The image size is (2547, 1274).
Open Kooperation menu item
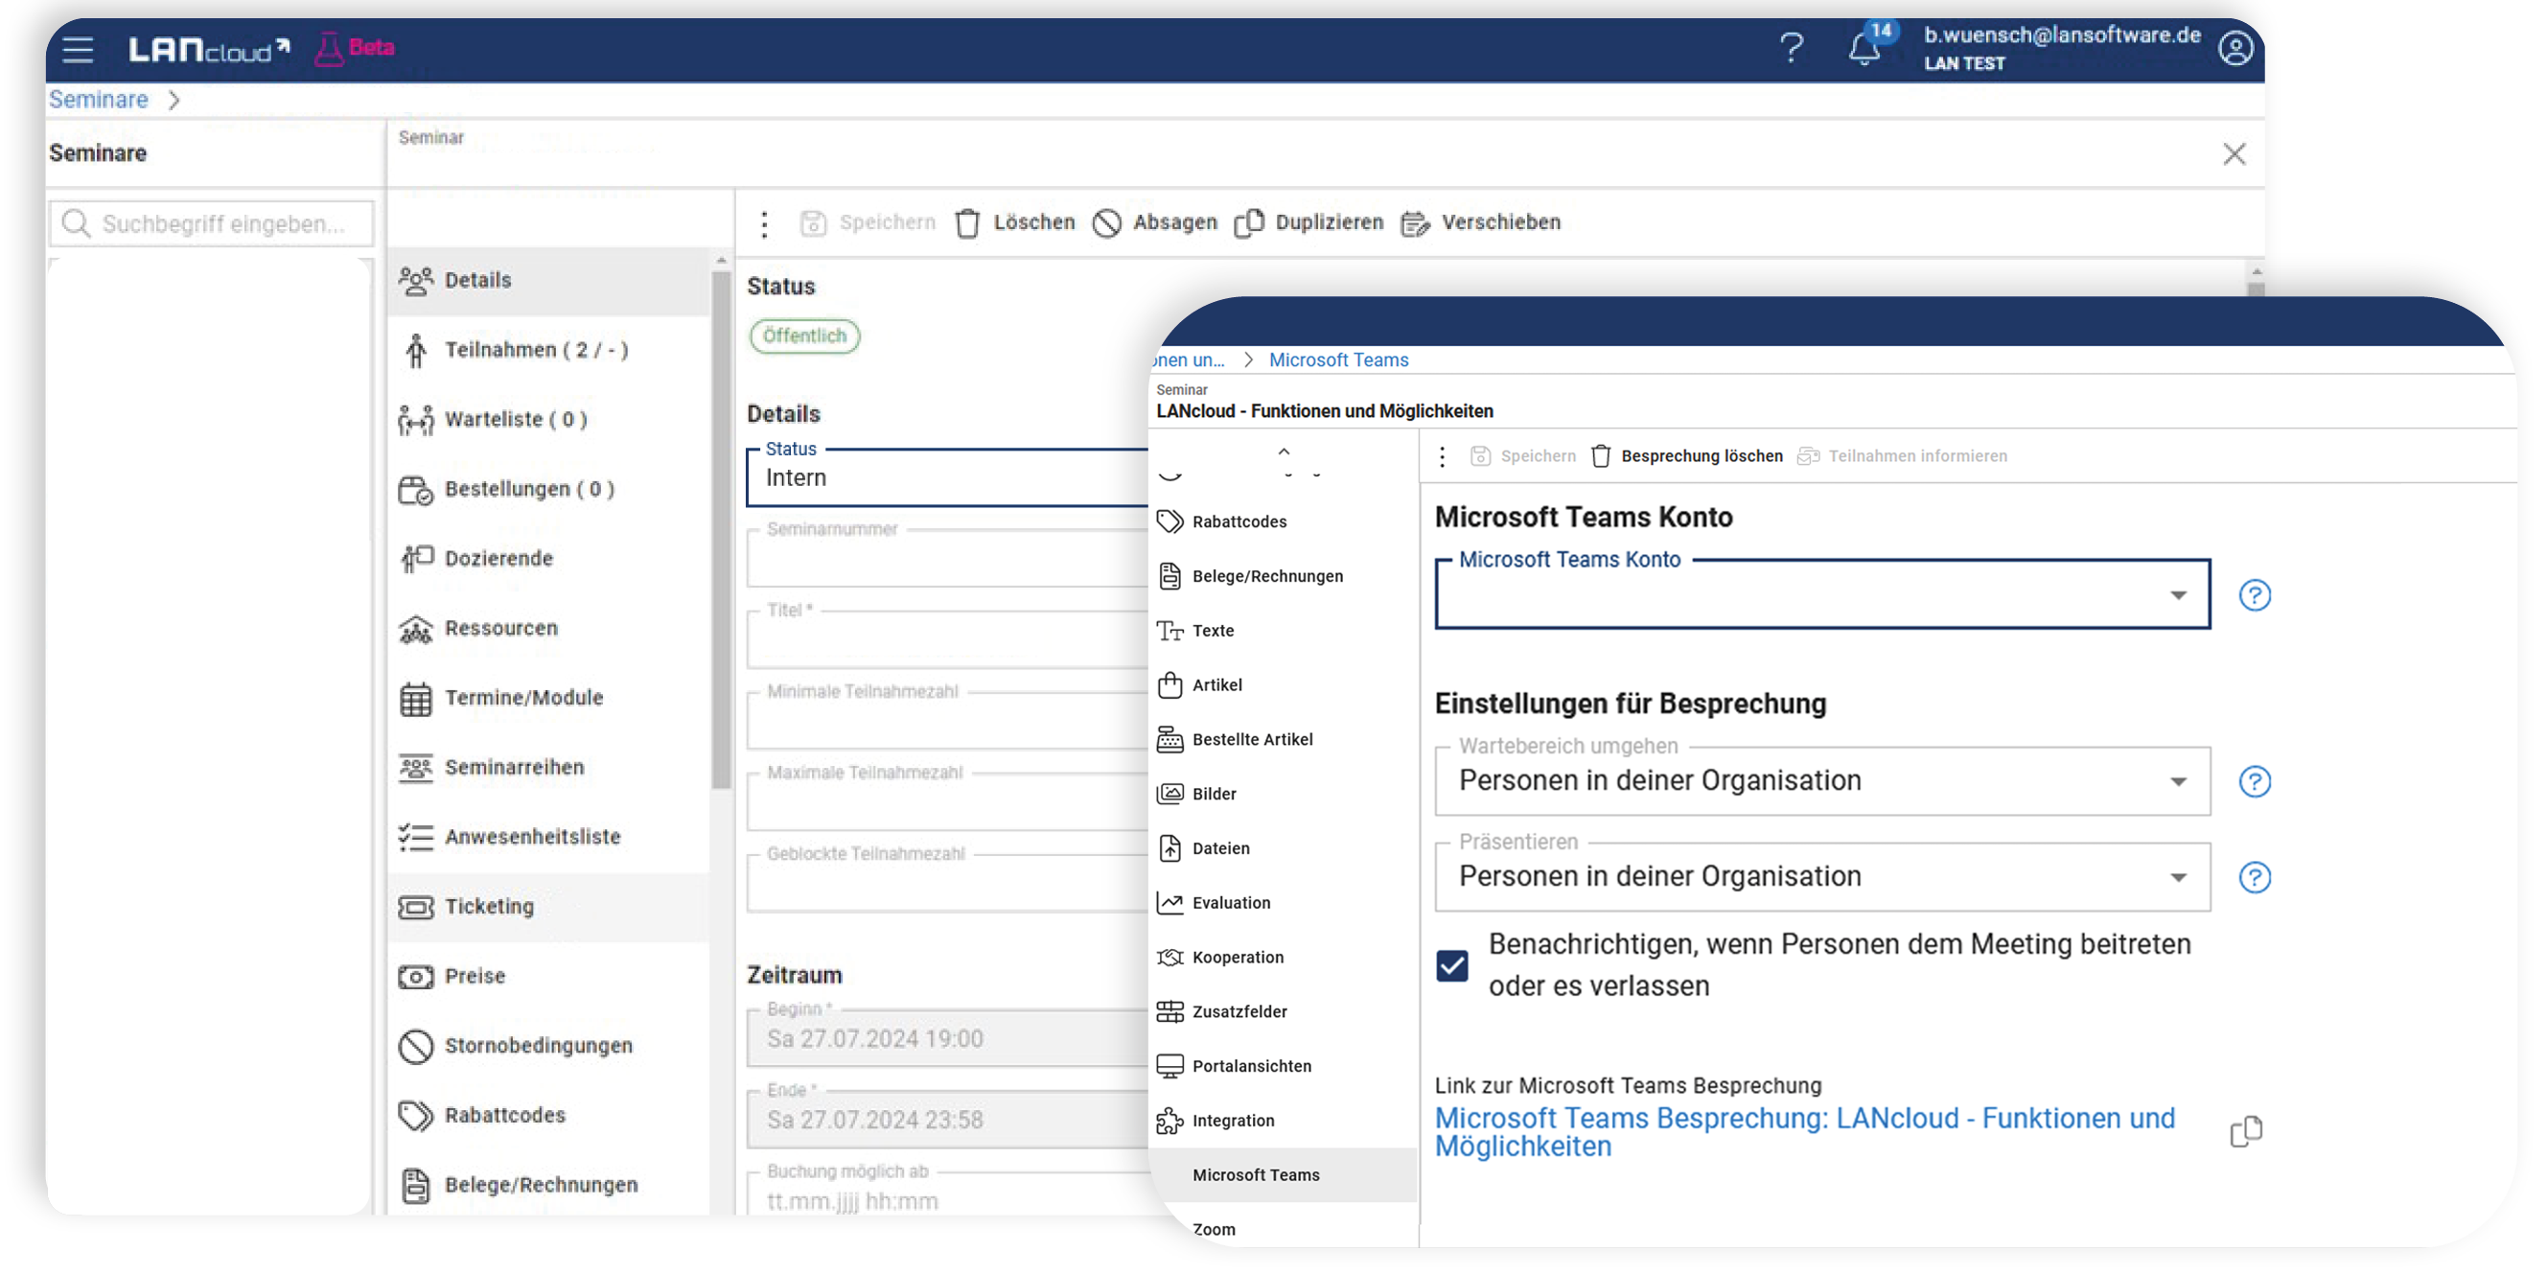1284,957
